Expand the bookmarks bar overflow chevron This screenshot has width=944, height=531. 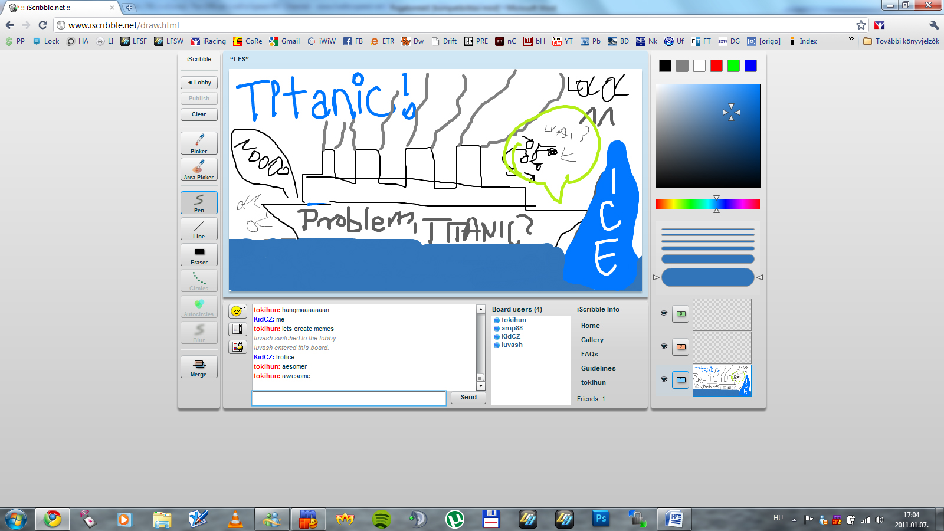pyautogui.click(x=851, y=40)
